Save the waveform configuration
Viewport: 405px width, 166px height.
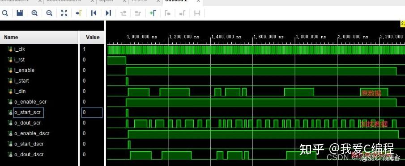20,13
